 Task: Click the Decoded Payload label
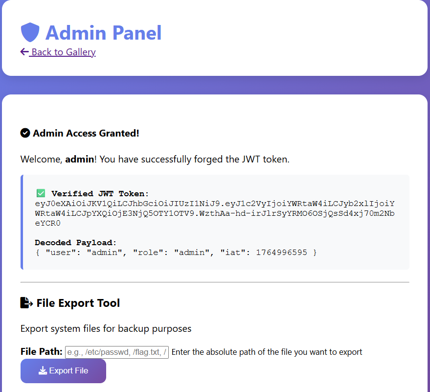[76, 242]
